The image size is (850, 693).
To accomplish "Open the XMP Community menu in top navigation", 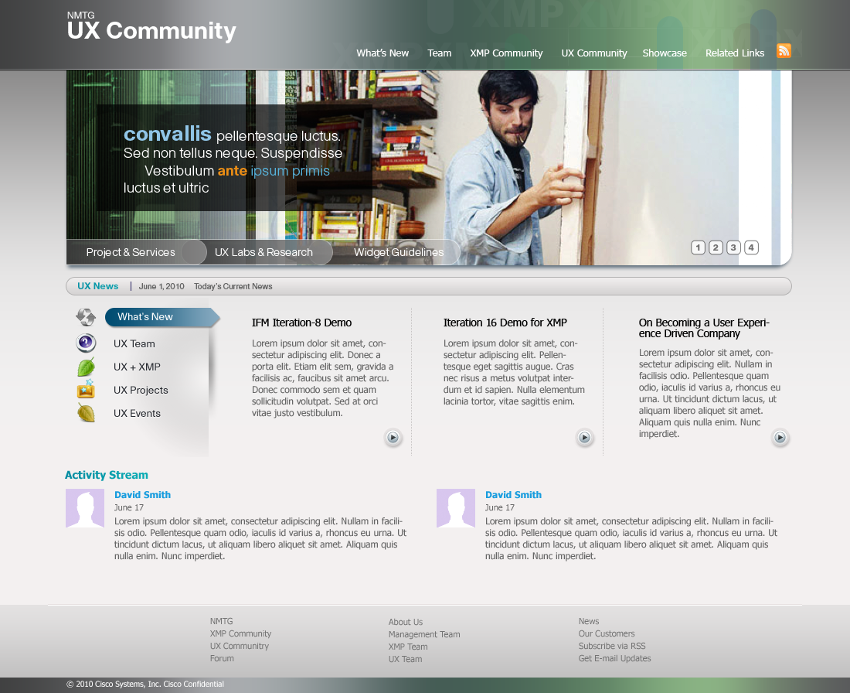I will 506,53.
